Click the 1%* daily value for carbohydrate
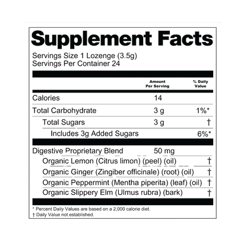The height and width of the screenshot is (246, 247). pos(203,111)
